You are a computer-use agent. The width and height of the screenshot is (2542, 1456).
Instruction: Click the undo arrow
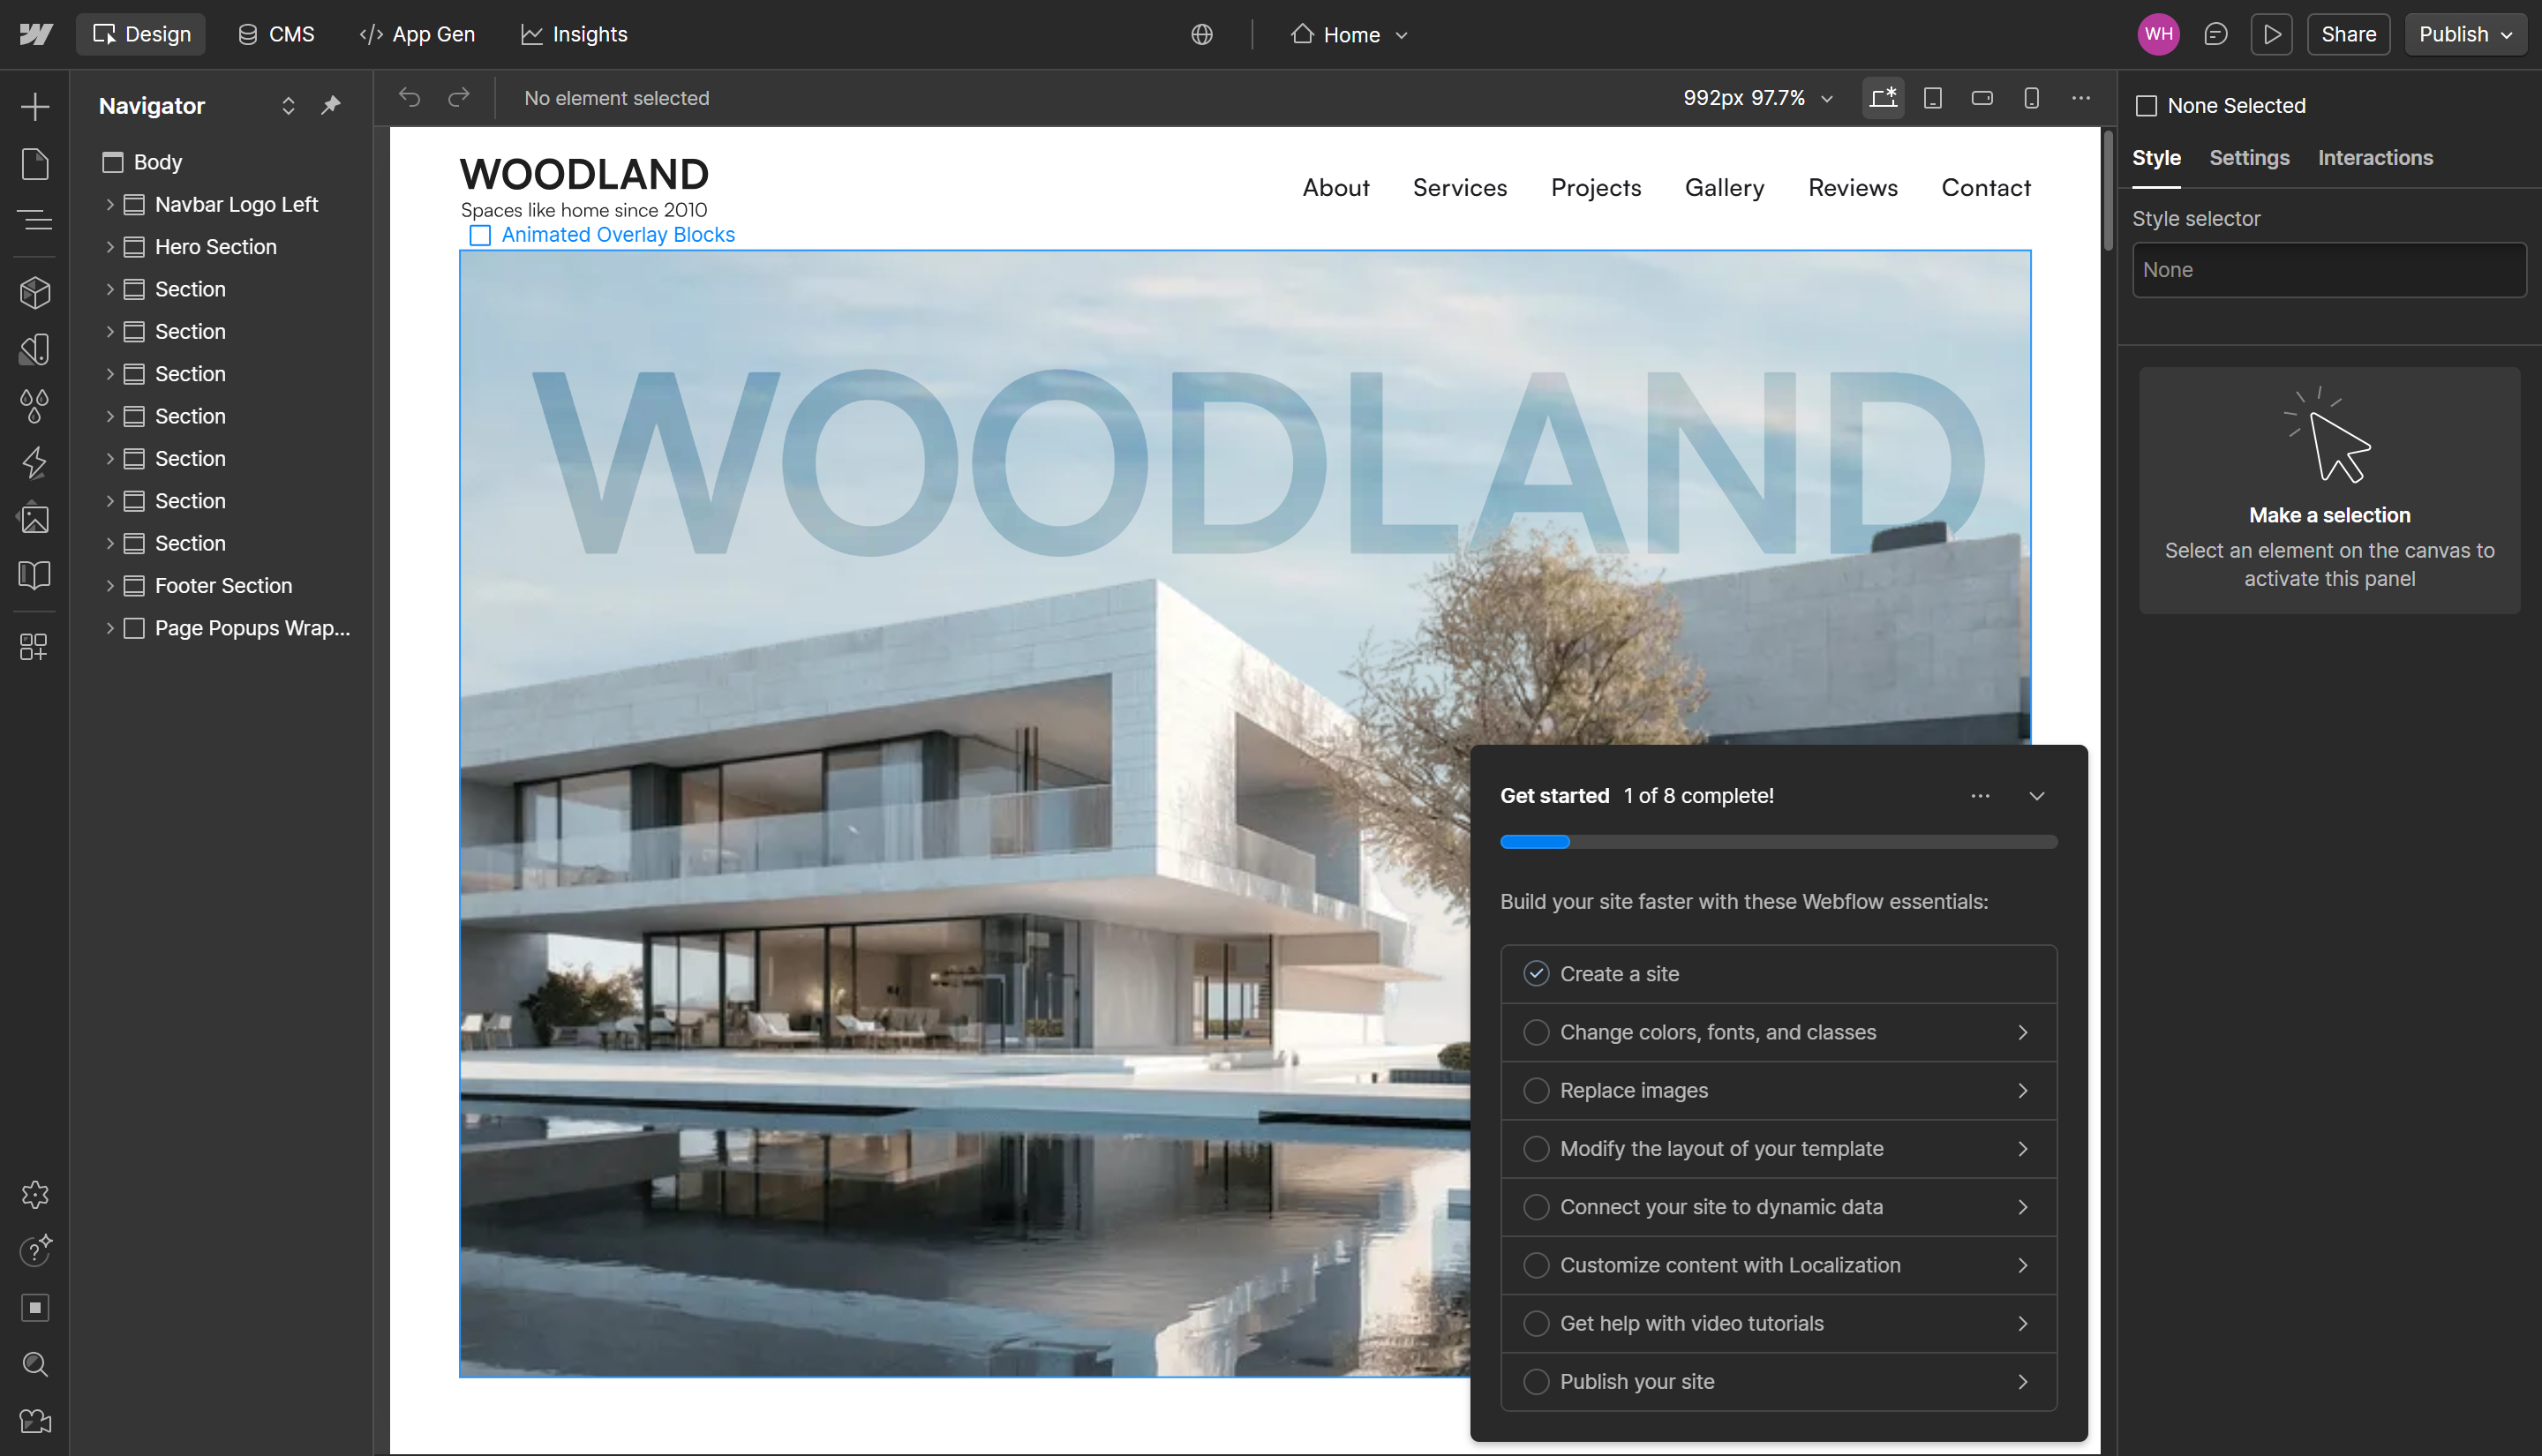[x=410, y=97]
